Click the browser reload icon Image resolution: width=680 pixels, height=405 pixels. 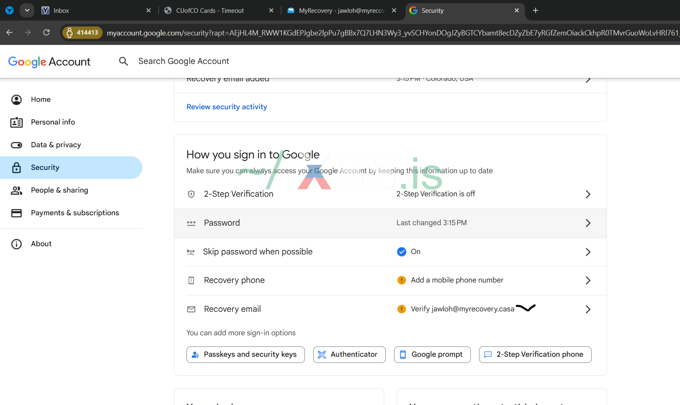(46, 32)
